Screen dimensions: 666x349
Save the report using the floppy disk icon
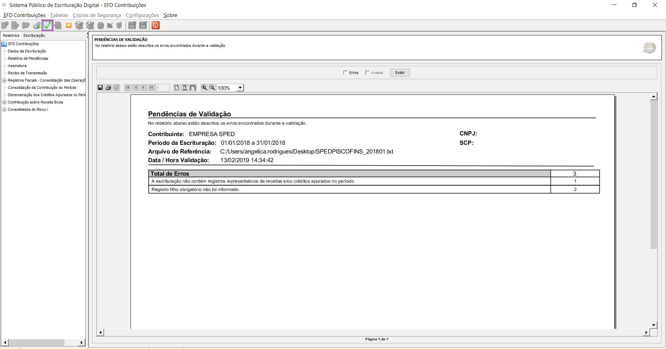click(x=100, y=88)
